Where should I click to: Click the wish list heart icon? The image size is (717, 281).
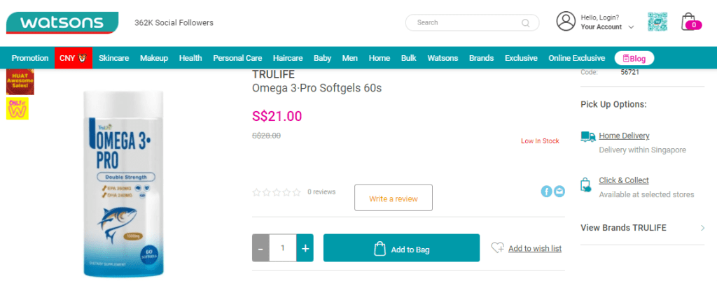pyautogui.click(x=498, y=248)
